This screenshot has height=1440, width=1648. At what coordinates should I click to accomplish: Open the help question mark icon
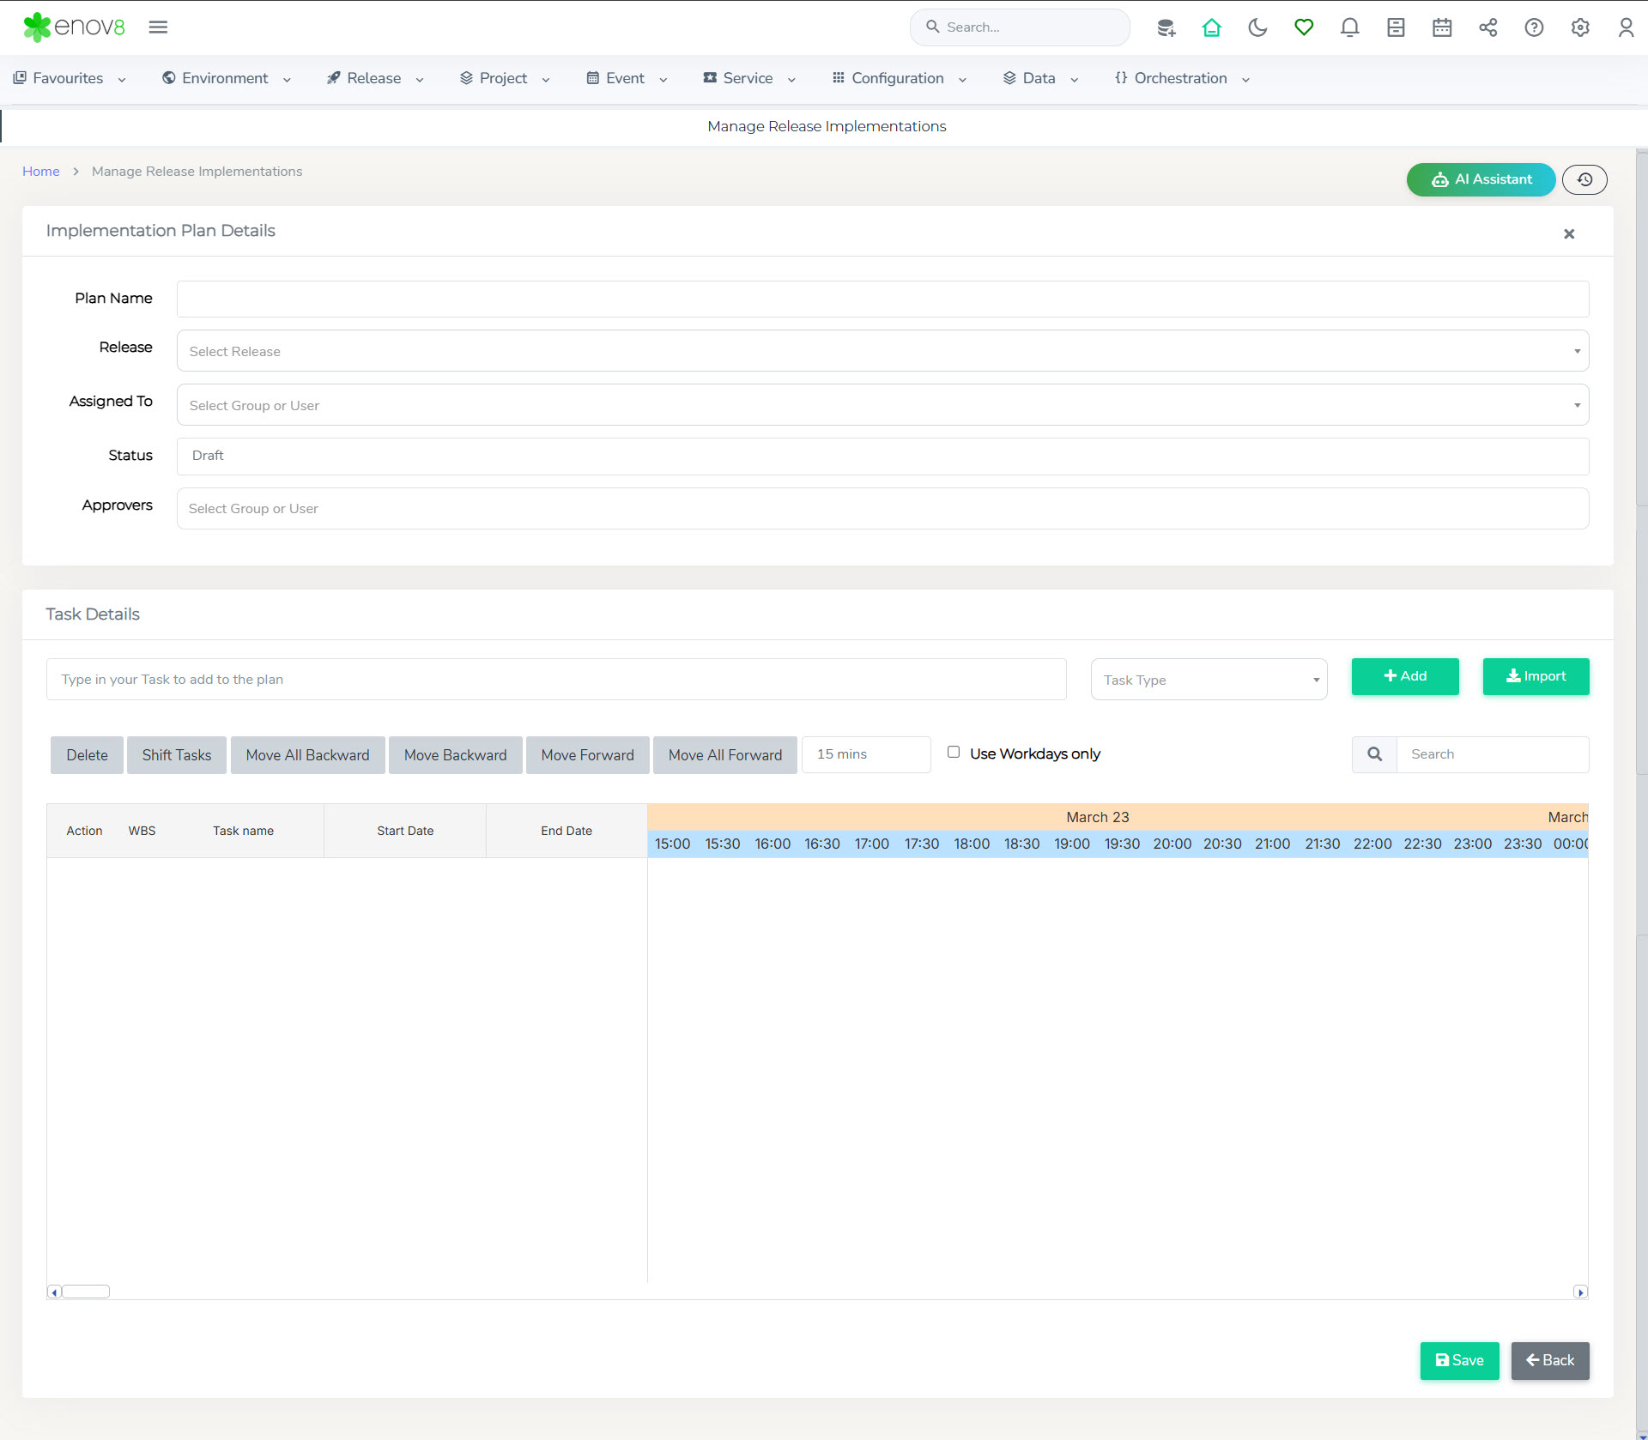pos(1534,27)
